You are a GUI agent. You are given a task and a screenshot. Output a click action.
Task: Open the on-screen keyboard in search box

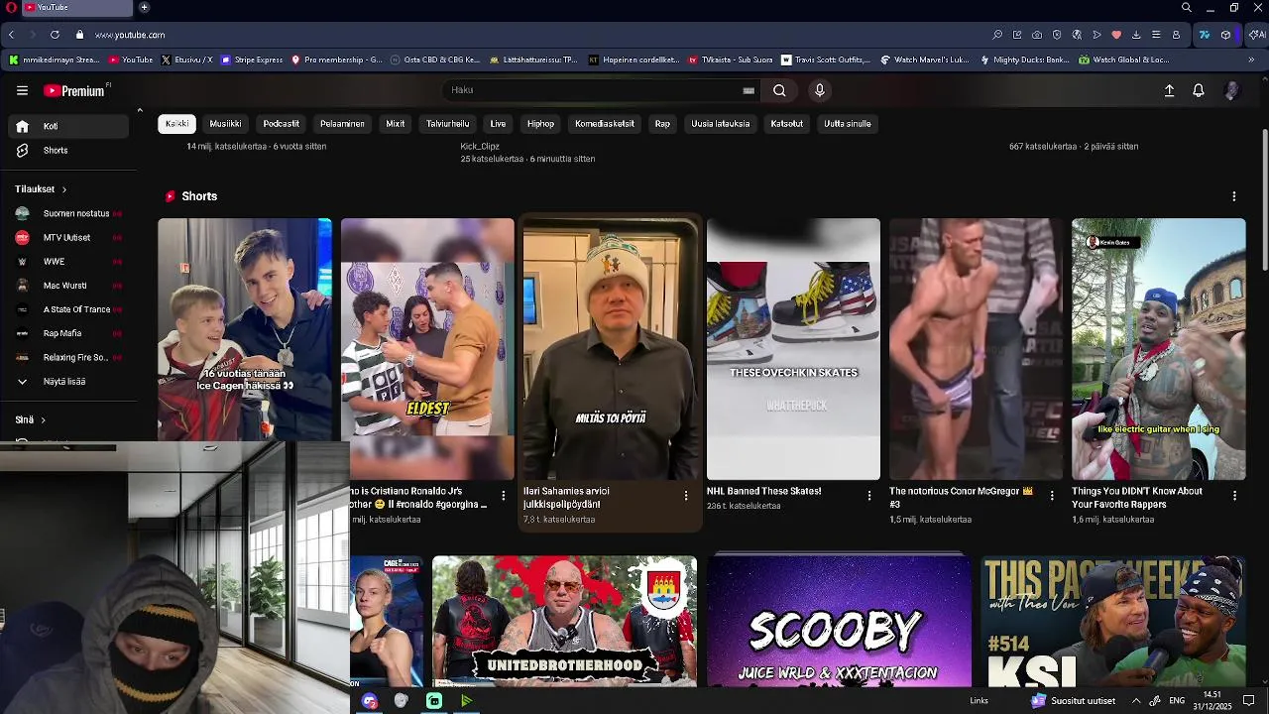click(749, 90)
